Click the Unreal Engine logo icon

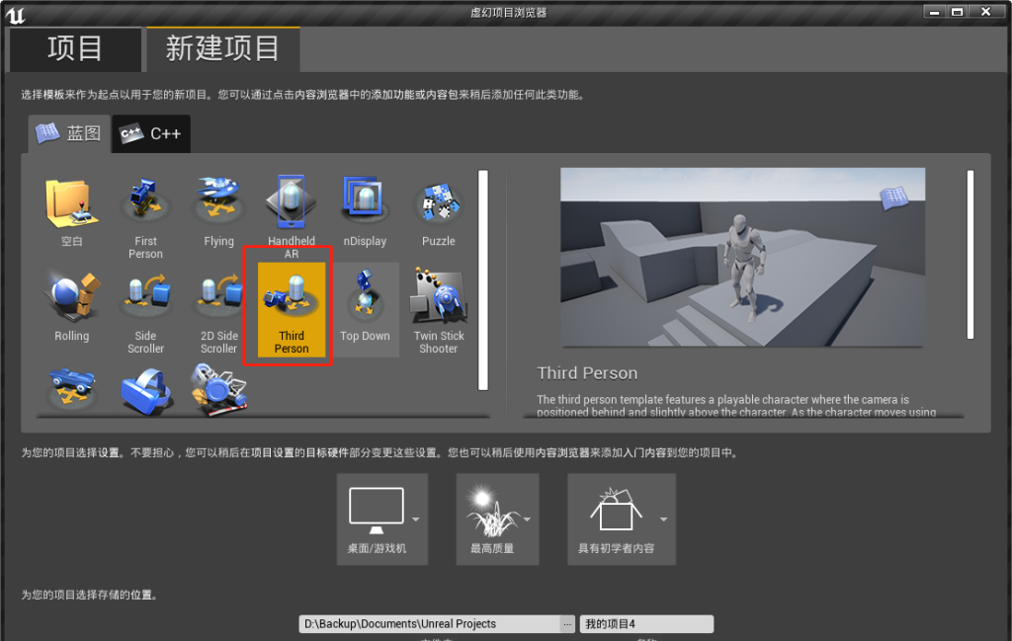tap(16, 14)
